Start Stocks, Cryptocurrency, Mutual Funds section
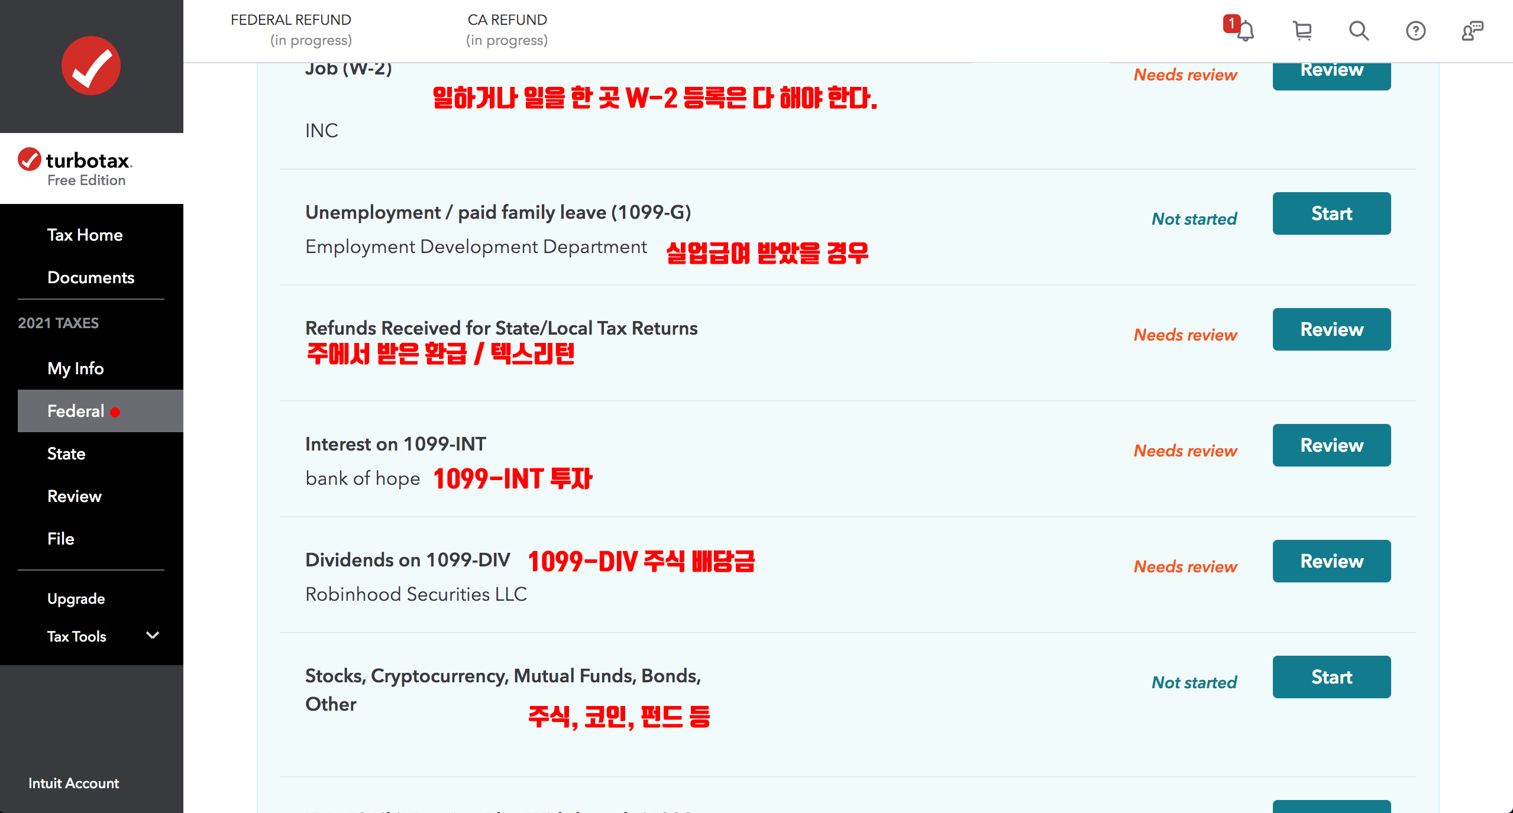The image size is (1513, 813). [x=1331, y=677]
